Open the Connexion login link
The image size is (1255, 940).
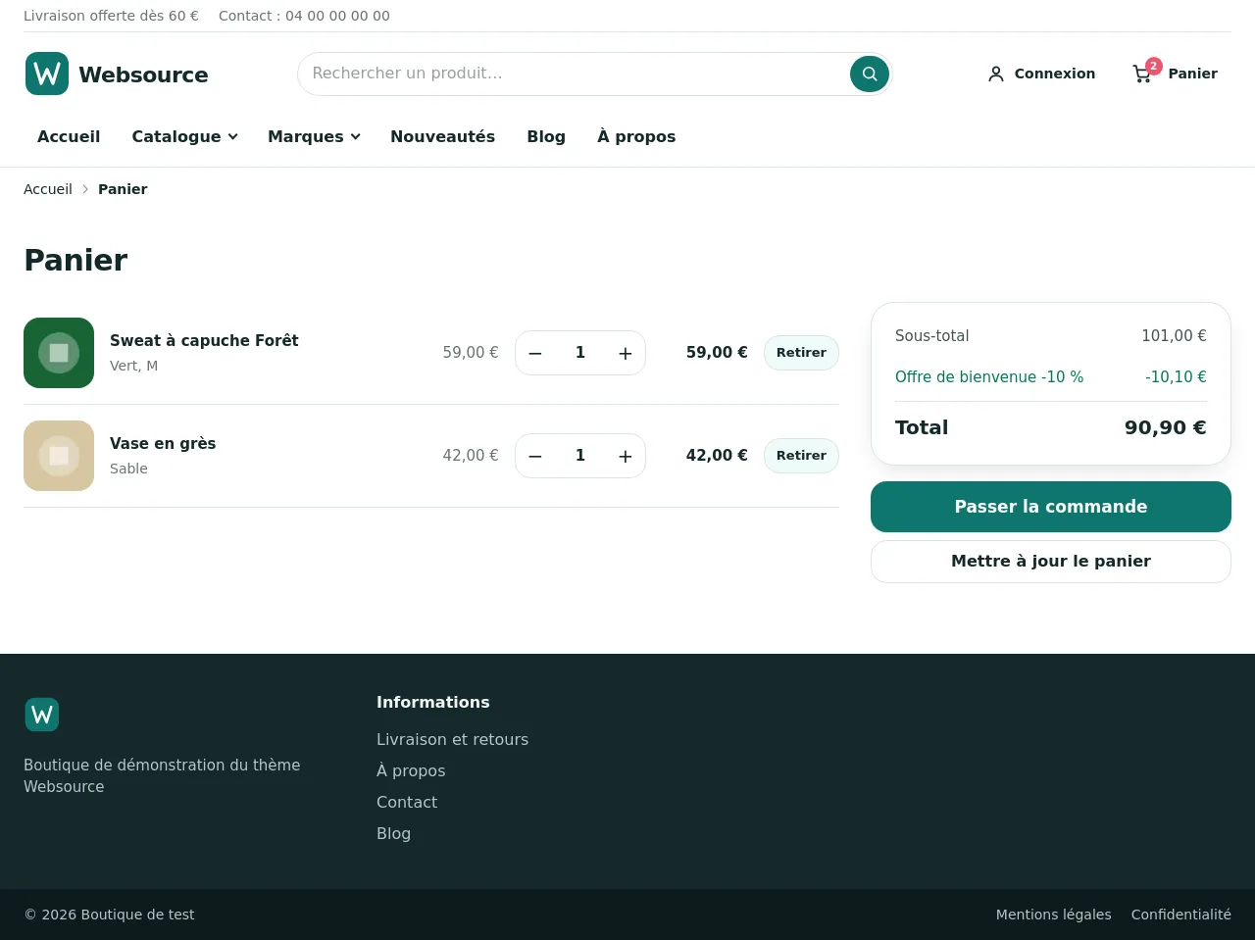tap(1041, 74)
